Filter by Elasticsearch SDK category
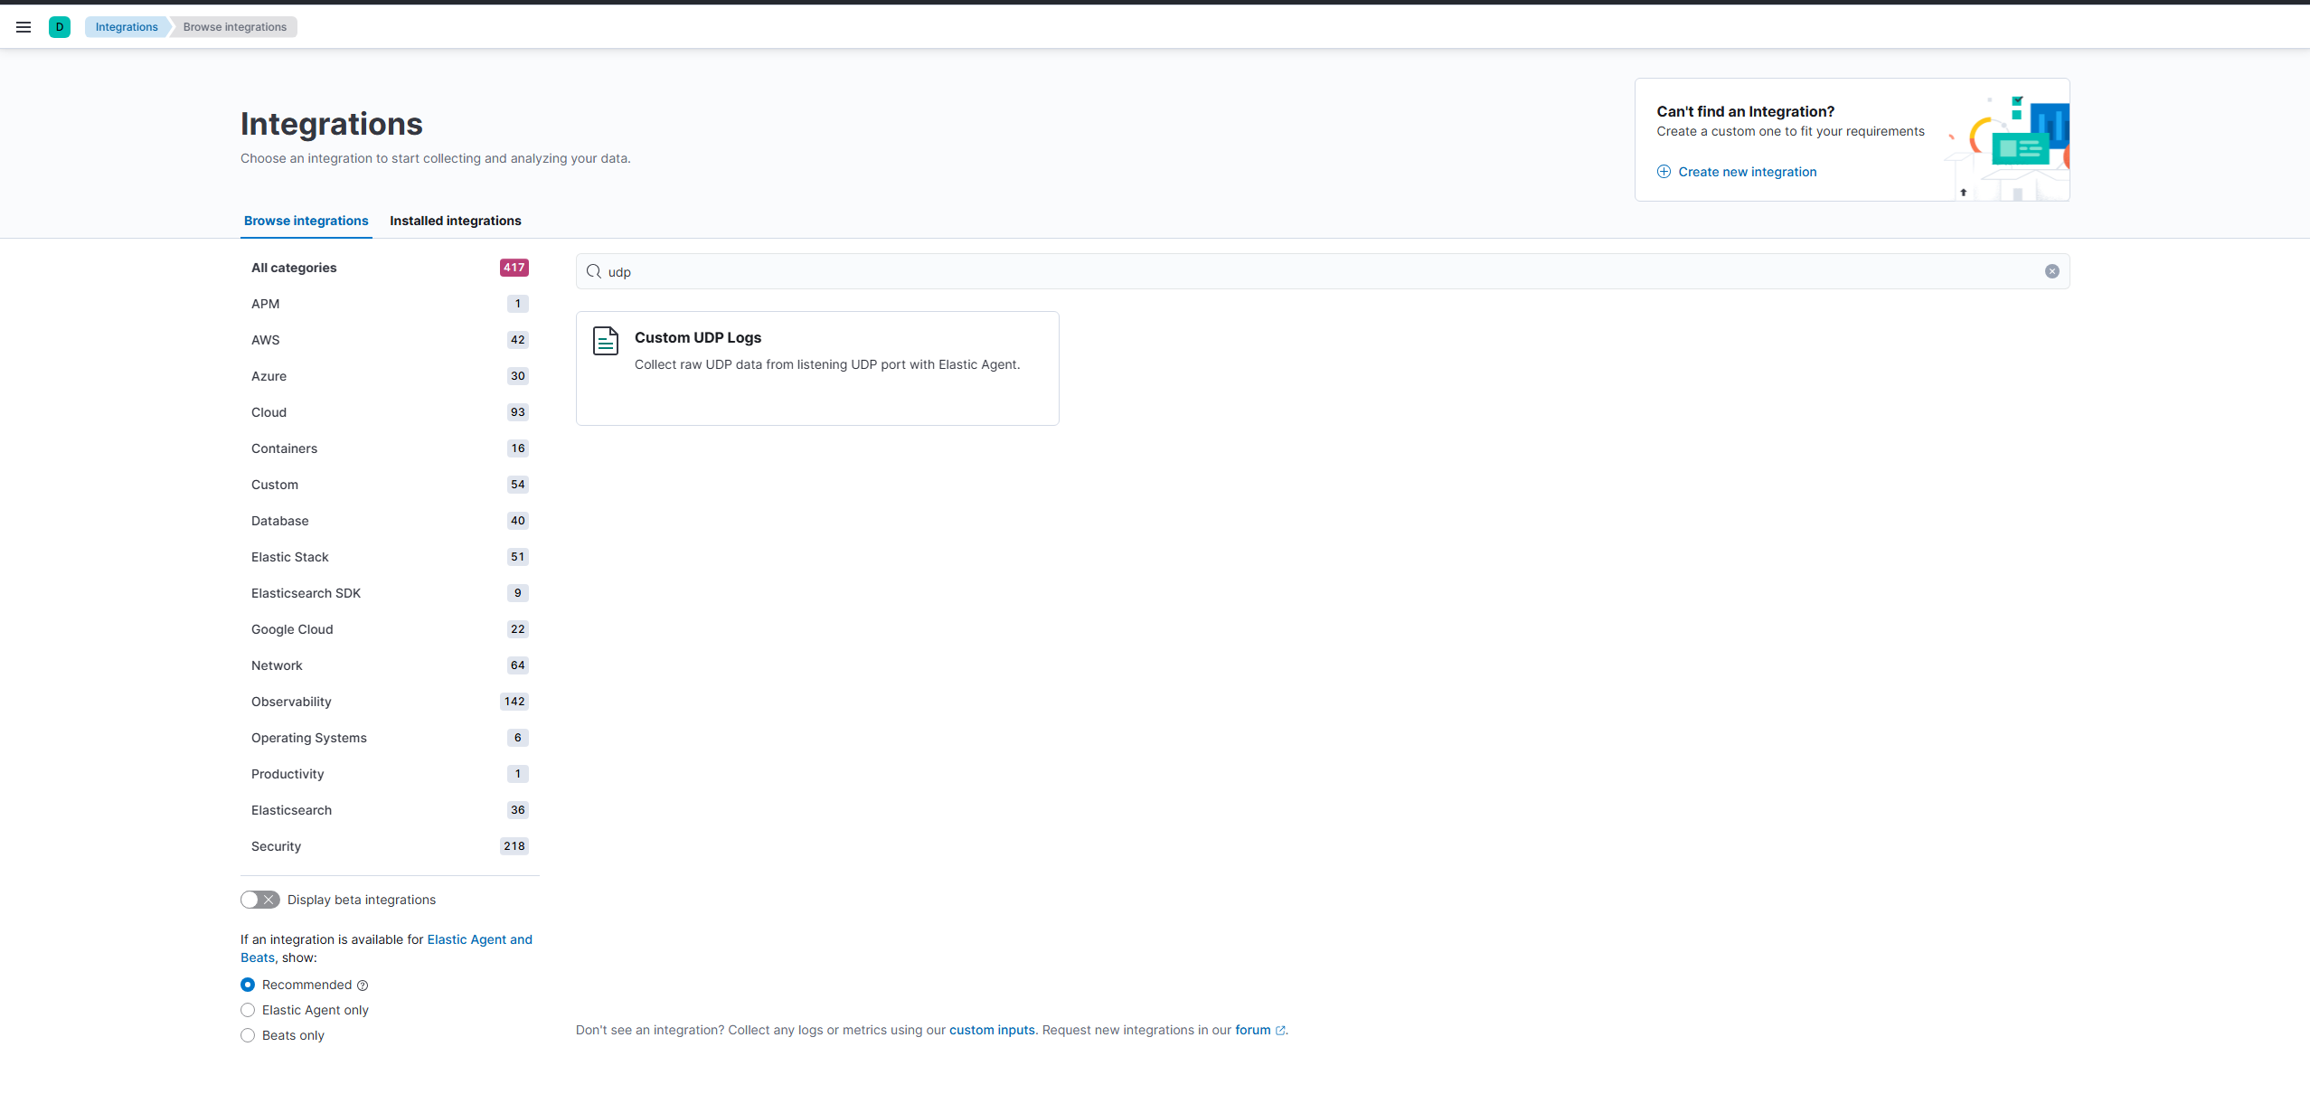Screen dimensions: 2310x1113 (390, 593)
